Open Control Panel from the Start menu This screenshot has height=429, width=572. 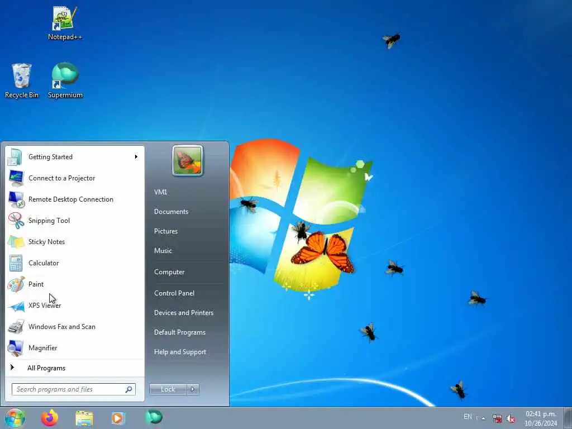(x=174, y=293)
